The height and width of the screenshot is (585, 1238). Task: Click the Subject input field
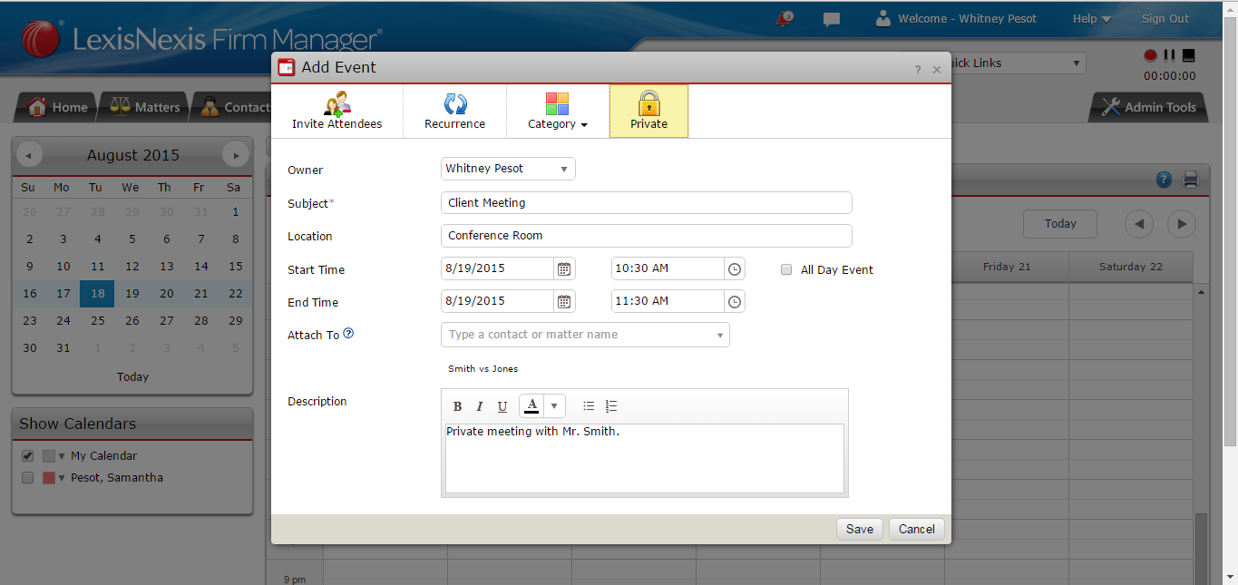pos(647,202)
